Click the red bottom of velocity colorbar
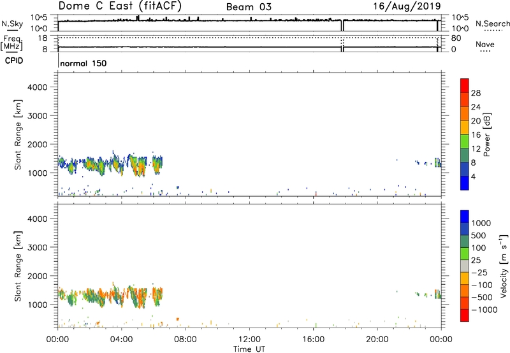The width and height of the screenshot is (510, 353). click(465, 315)
